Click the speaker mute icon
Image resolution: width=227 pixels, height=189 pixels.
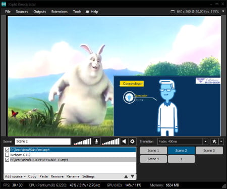[124, 141]
